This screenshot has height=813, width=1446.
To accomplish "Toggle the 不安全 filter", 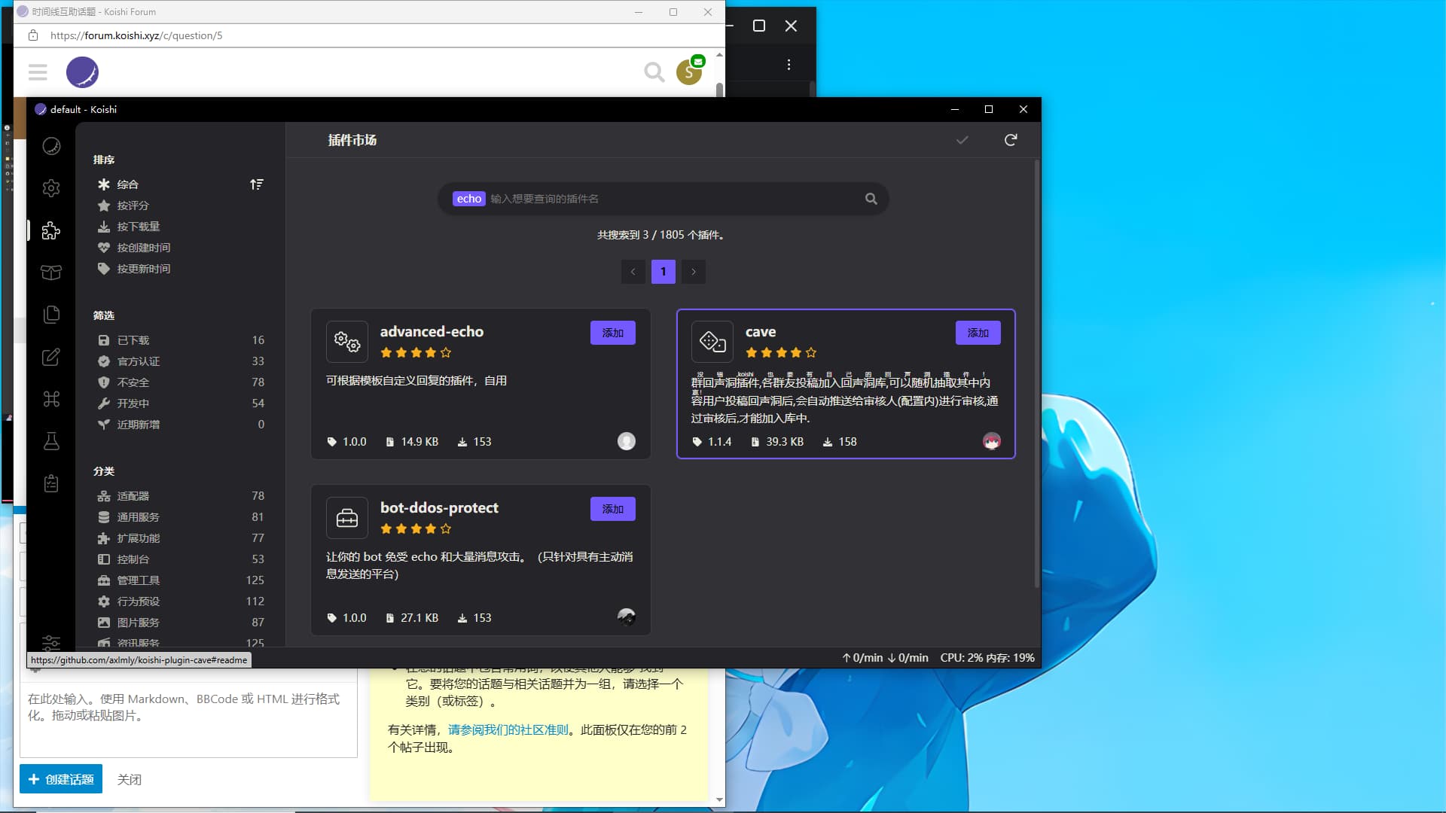I will click(x=133, y=382).
